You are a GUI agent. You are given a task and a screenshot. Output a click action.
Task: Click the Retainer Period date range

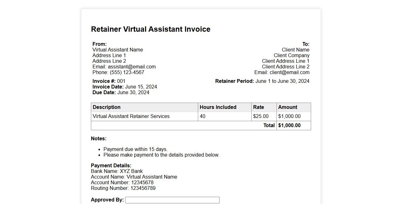tap(282, 81)
